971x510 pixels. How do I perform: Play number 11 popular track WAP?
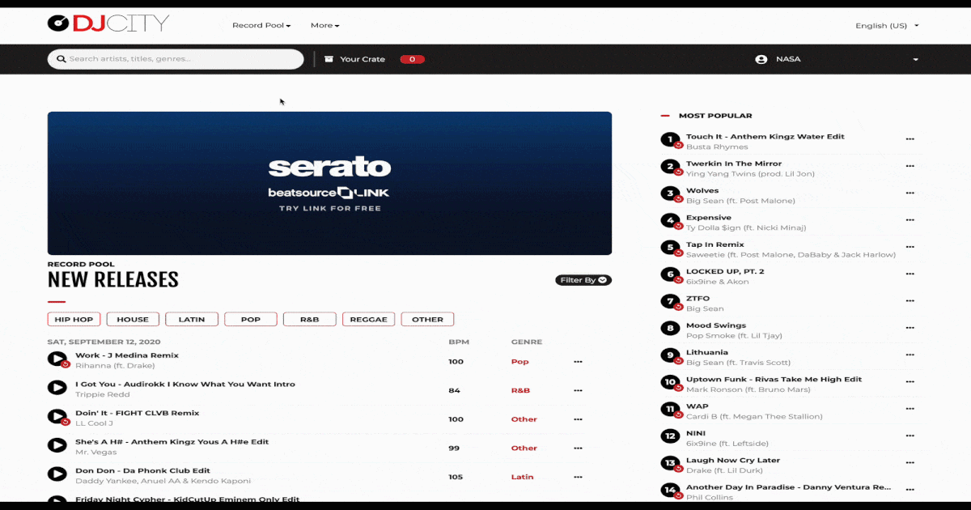tap(670, 410)
